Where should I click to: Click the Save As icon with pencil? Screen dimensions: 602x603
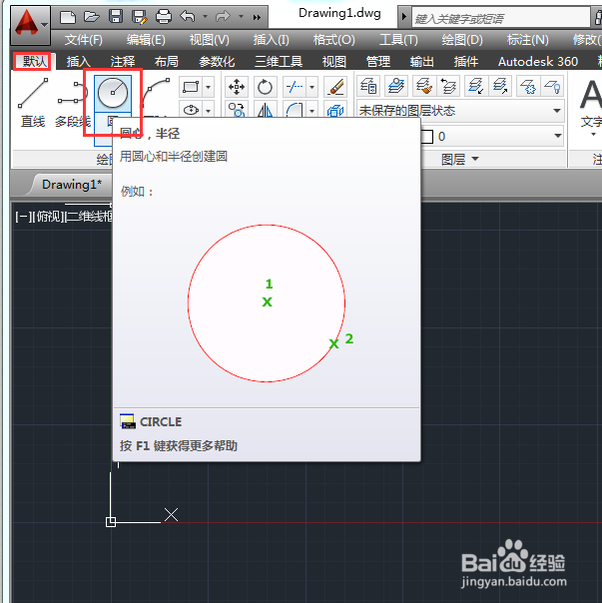139,17
